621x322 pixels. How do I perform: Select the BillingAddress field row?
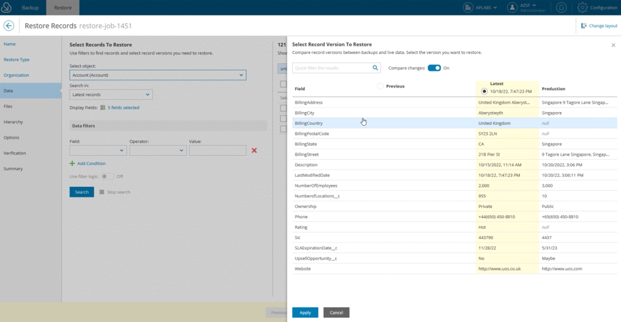455,102
